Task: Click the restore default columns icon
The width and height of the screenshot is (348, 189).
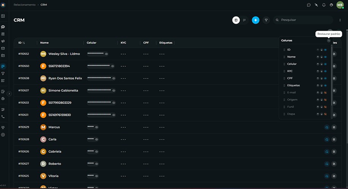Action: click(329, 41)
